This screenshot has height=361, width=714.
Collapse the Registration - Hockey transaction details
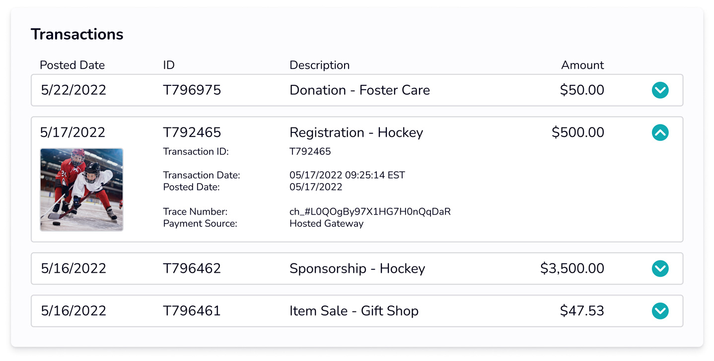660,132
